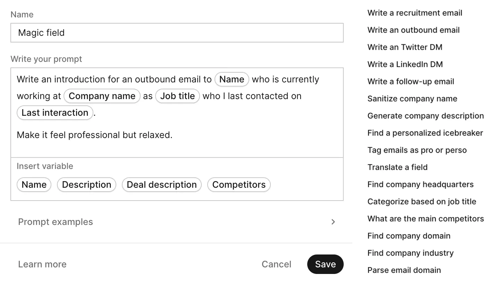Open the Learn more link
The height and width of the screenshot is (283, 494).
42,264
